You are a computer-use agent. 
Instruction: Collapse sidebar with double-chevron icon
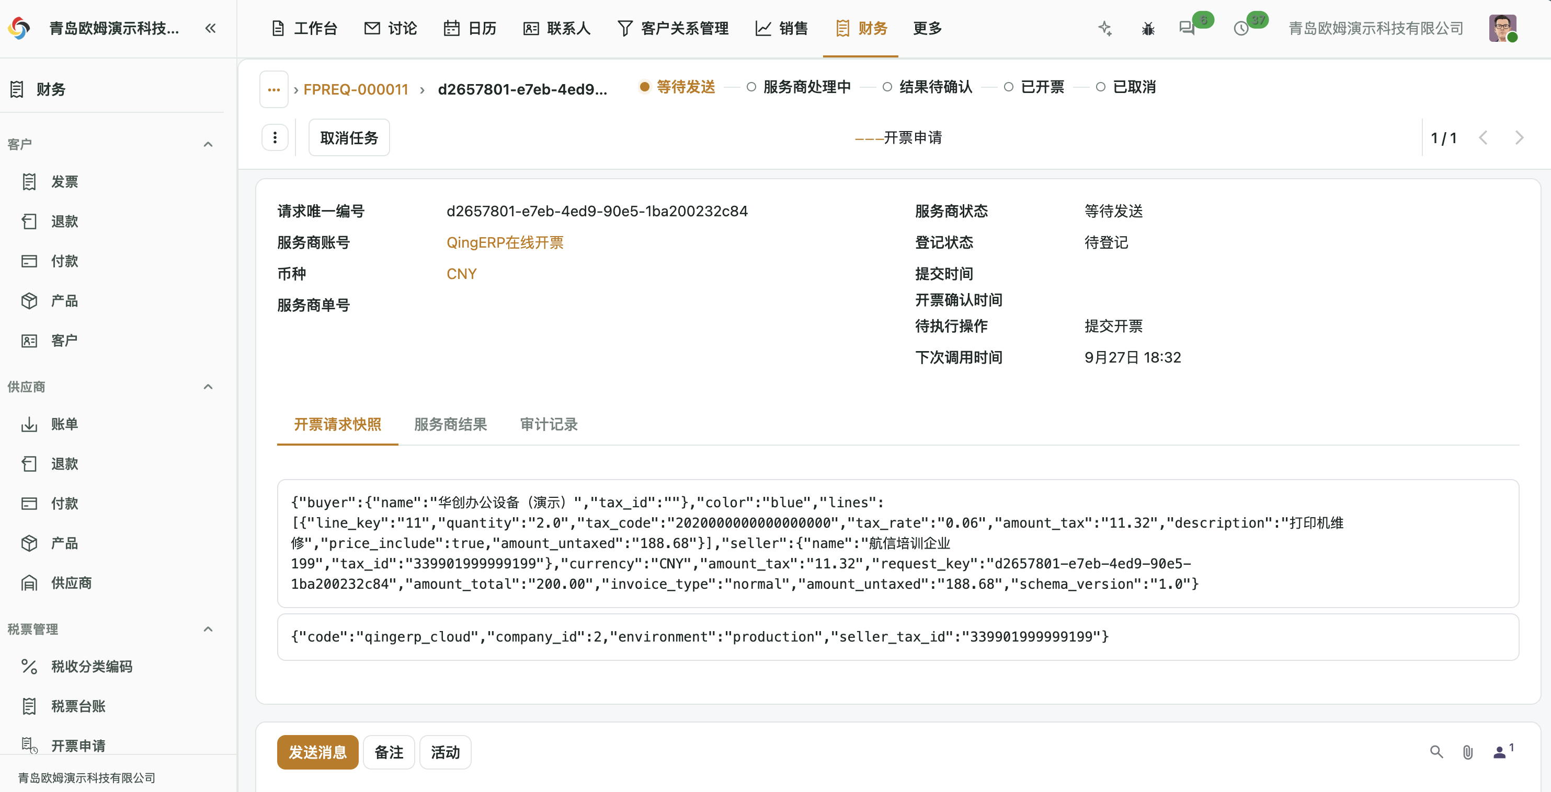210,28
